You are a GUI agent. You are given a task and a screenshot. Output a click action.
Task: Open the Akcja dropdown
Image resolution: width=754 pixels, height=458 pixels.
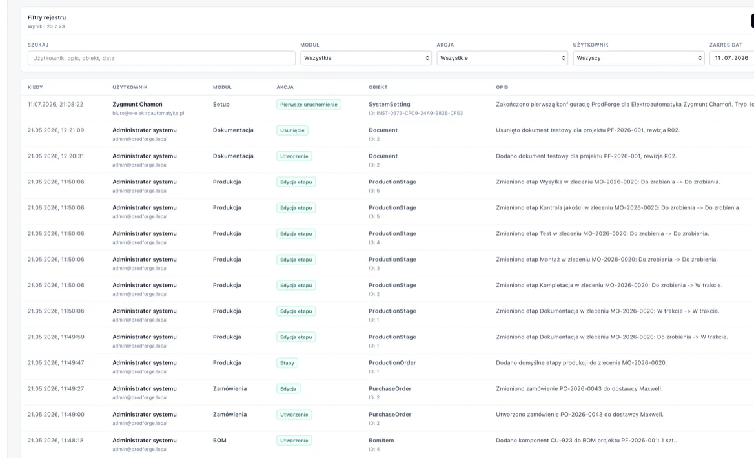point(502,58)
